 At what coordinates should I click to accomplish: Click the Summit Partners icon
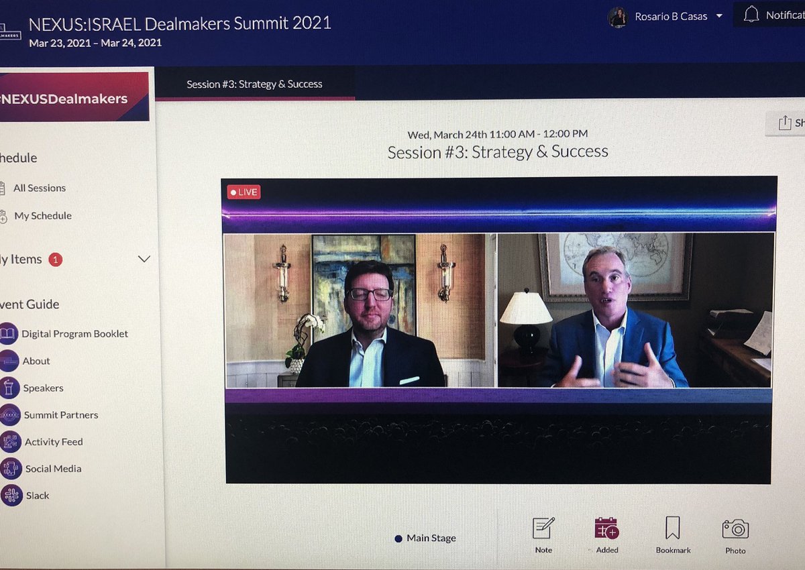point(9,415)
